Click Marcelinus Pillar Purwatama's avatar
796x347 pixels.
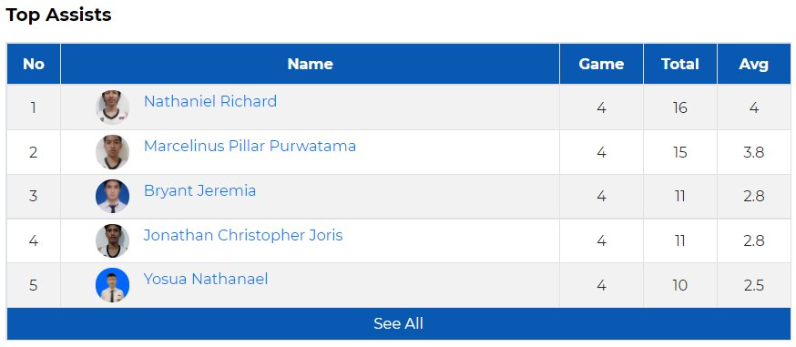112,152
